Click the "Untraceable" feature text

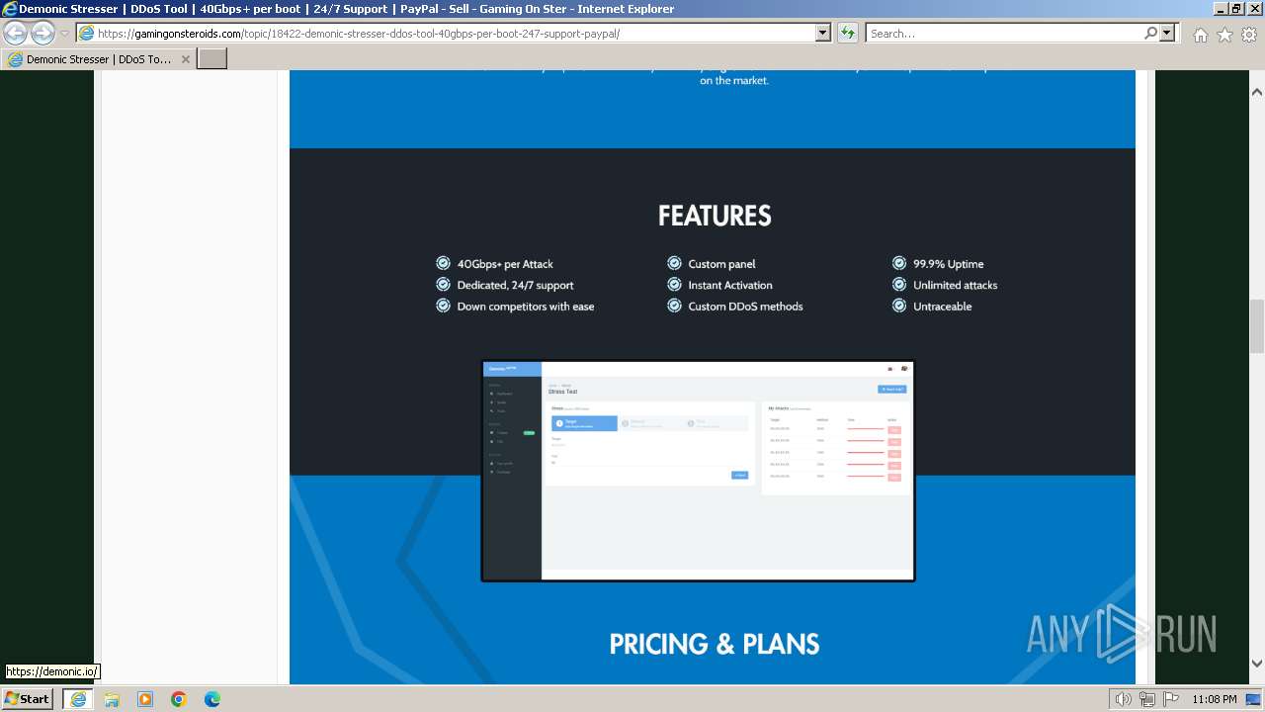(942, 307)
